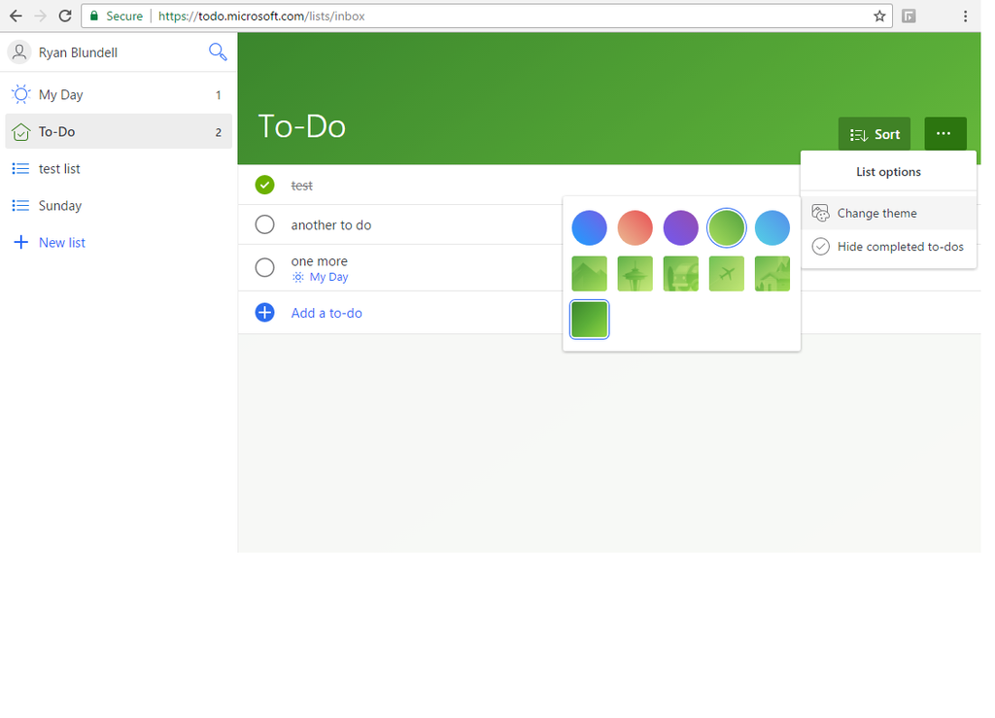Screen dimensions: 995x718
Task: Open Chrome's three-dot menu
Action: click(965, 17)
